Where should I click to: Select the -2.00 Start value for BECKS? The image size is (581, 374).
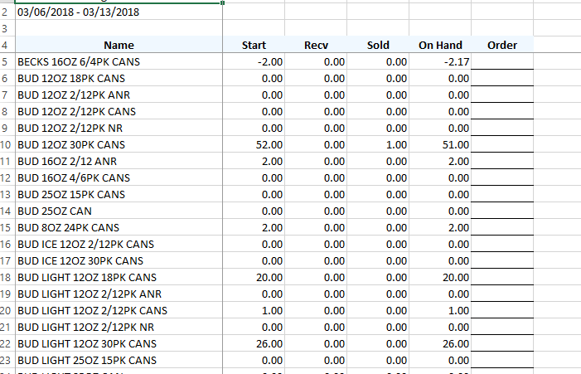tap(254, 61)
